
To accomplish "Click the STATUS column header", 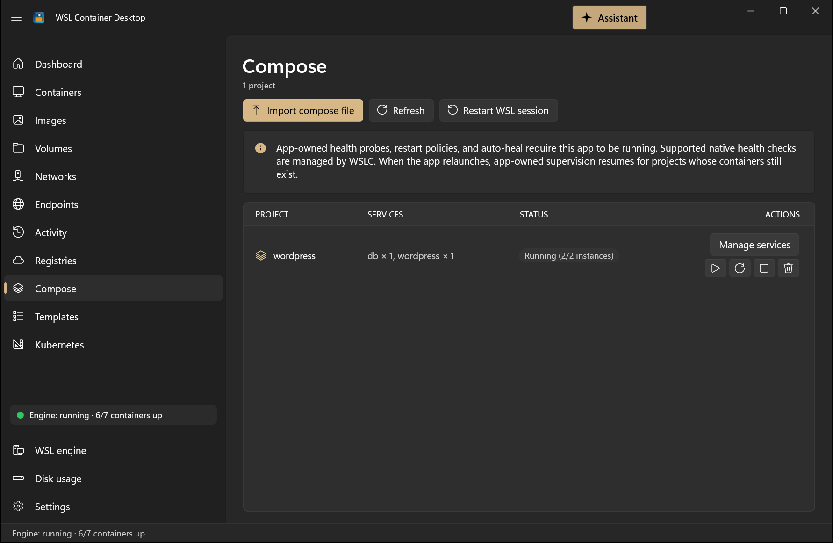I will (x=534, y=215).
